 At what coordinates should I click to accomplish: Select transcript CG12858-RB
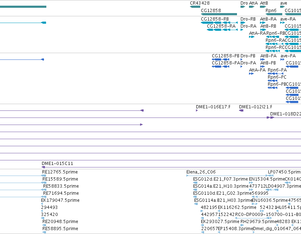pyautogui.click(x=215, y=19)
